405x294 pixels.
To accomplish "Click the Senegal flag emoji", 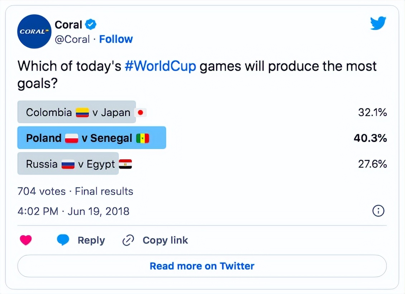I will [x=143, y=138].
